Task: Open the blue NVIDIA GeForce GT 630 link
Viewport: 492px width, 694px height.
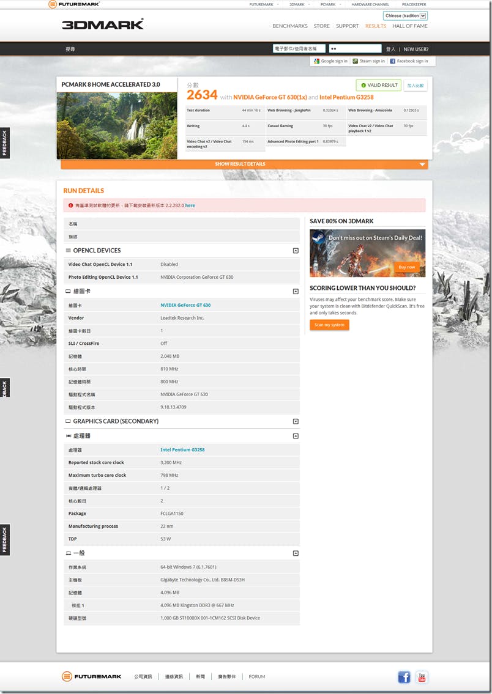Action: (185, 305)
